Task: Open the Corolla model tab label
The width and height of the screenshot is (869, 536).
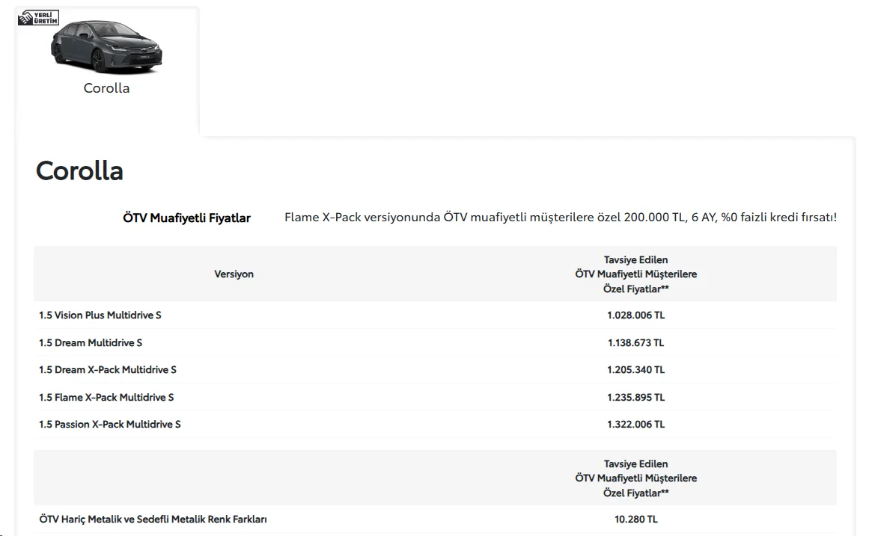Action: [106, 88]
